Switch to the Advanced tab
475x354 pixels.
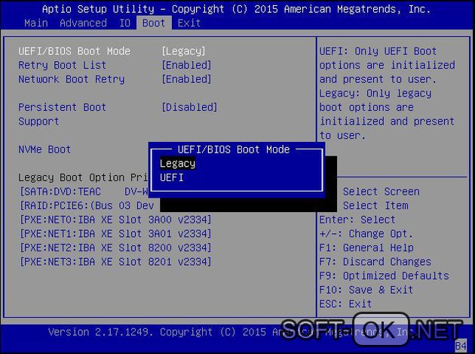coord(83,23)
